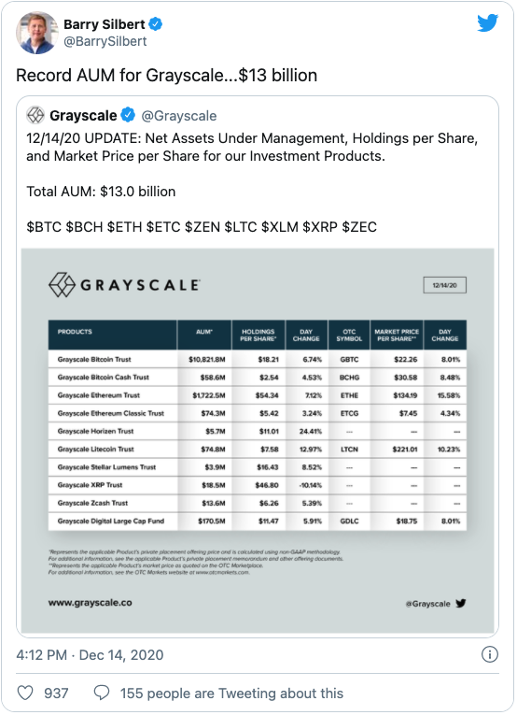Click the Grayscale account logo avatar
The width and height of the screenshot is (517, 715).
(35, 115)
